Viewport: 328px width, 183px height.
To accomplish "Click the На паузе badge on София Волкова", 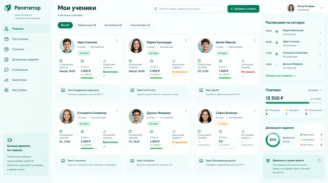I will pyautogui.click(x=222, y=124).
